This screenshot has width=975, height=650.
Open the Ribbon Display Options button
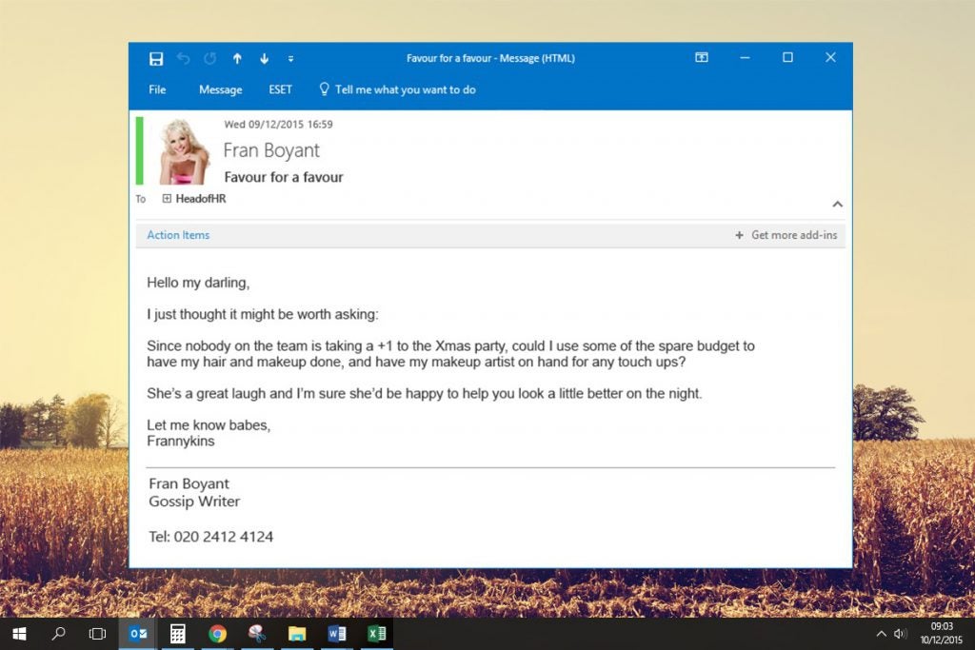[x=702, y=57]
